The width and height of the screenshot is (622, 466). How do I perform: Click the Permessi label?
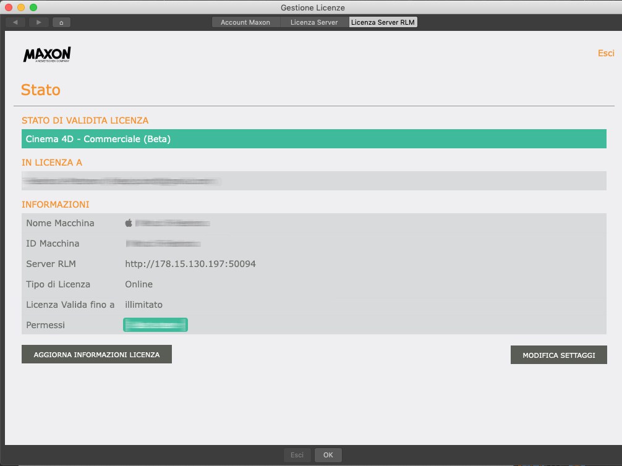point(45,325)
